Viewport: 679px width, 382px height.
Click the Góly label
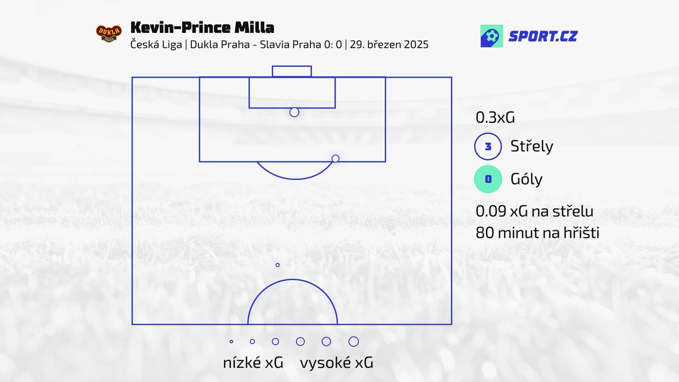[x=526, y=179]
